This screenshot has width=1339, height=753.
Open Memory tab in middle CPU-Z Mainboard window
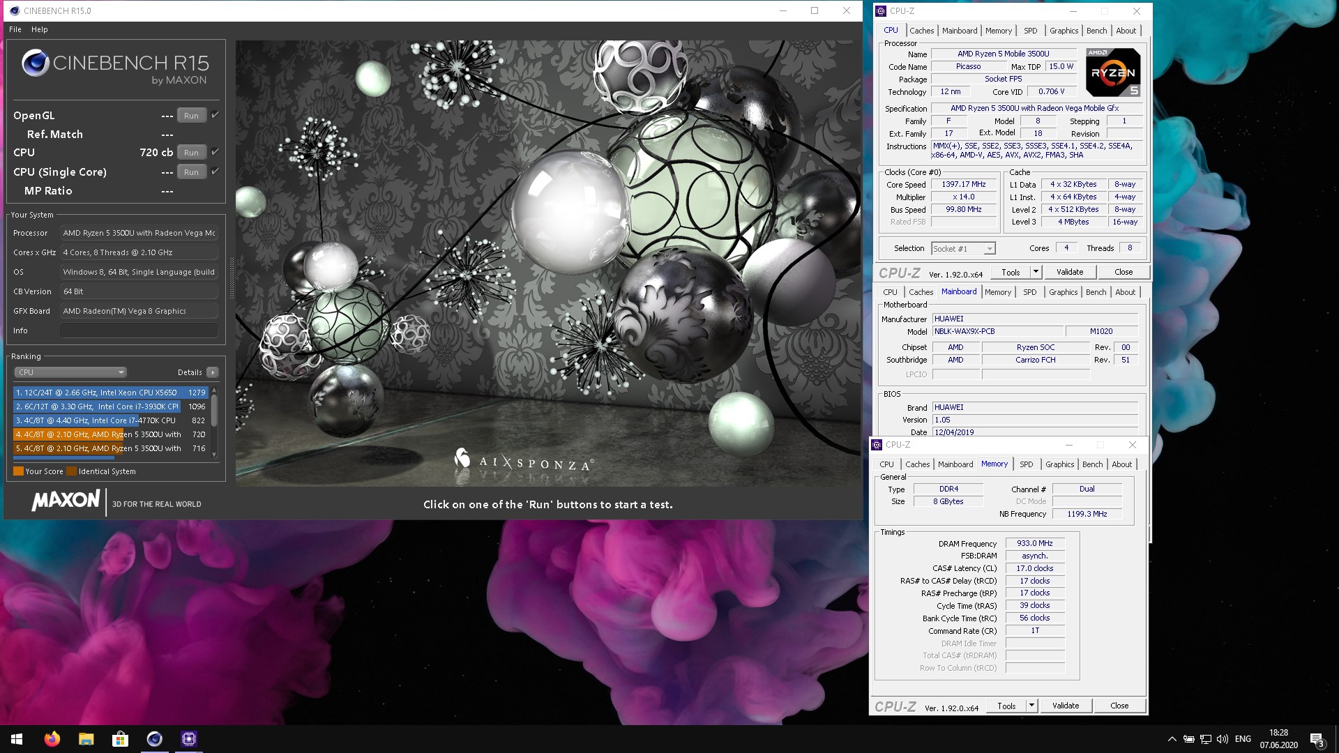997,292
